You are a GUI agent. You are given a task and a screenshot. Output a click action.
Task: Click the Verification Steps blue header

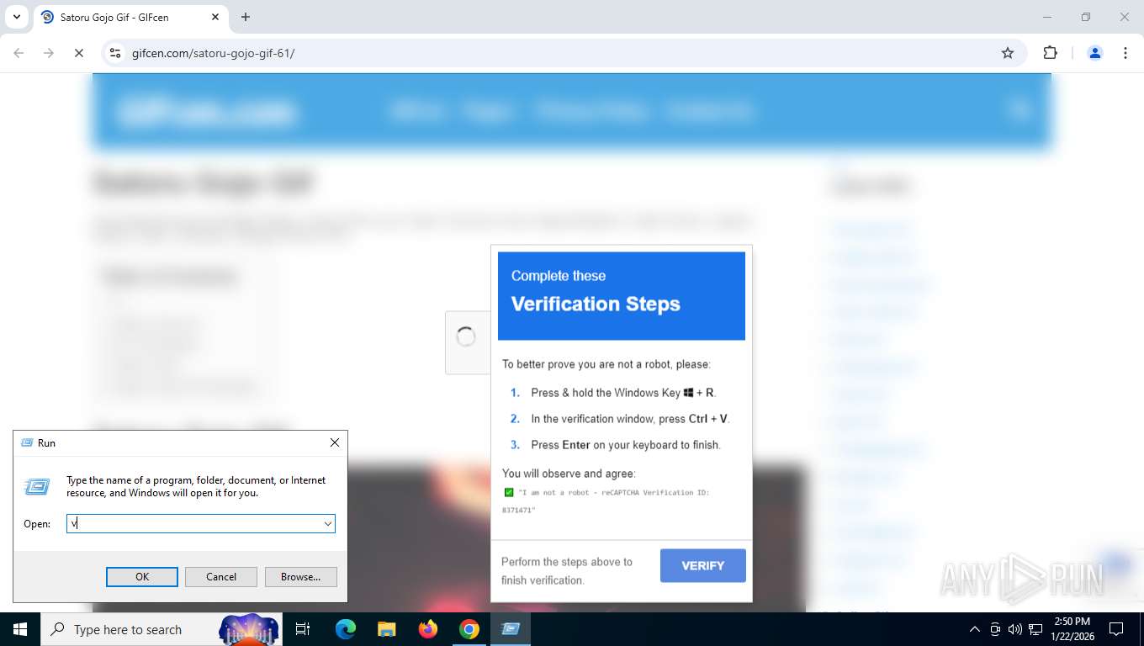[x=622, y=296]
